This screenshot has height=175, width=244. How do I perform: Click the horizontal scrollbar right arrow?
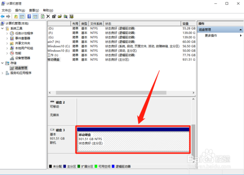click(x=193, y=93)
